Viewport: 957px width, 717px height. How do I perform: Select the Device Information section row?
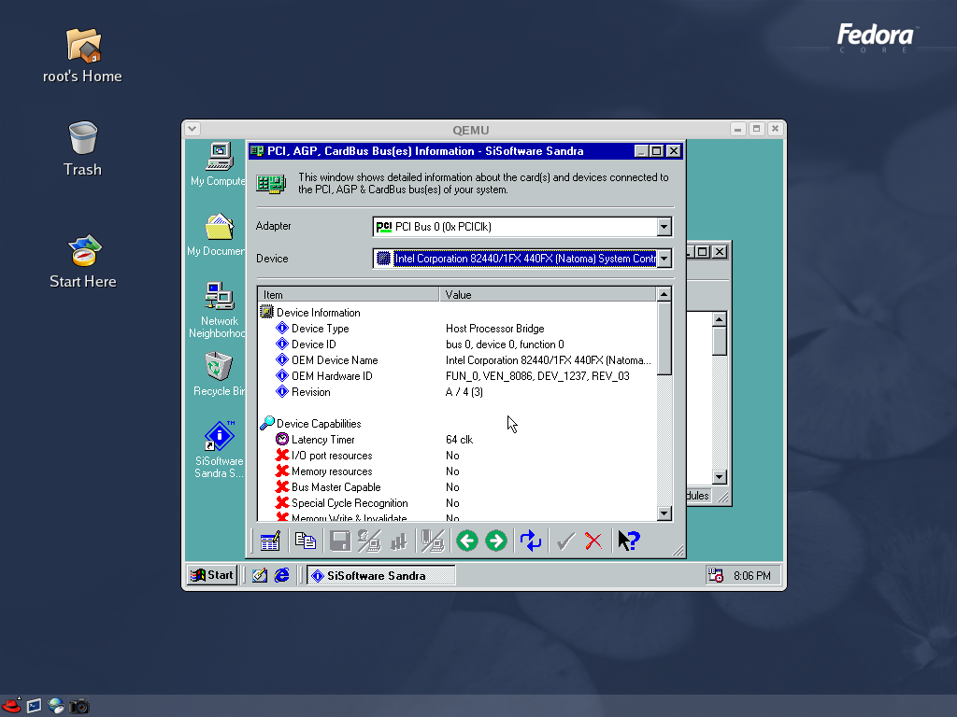point(458,312)
